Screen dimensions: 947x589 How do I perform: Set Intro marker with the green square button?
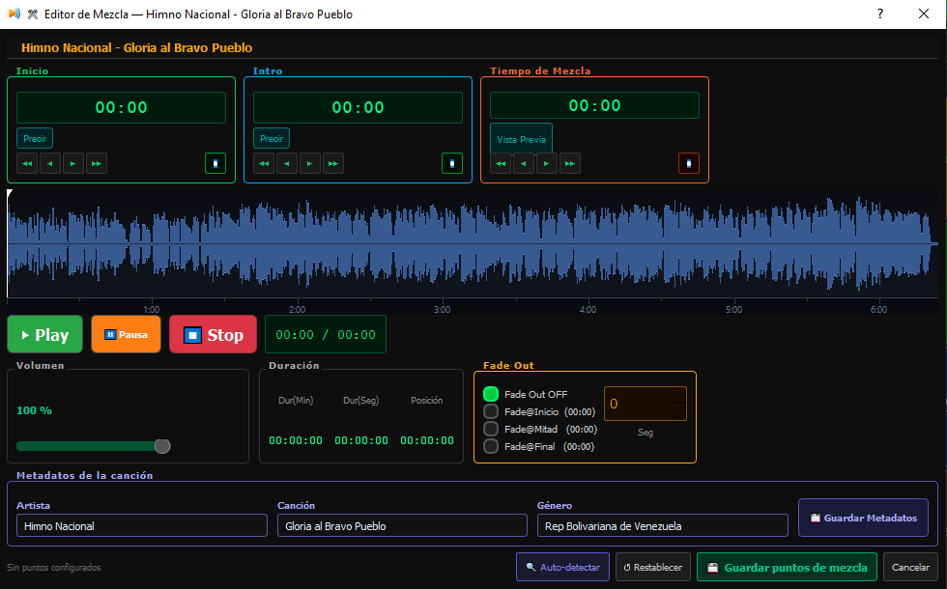(x=452, y=163)
